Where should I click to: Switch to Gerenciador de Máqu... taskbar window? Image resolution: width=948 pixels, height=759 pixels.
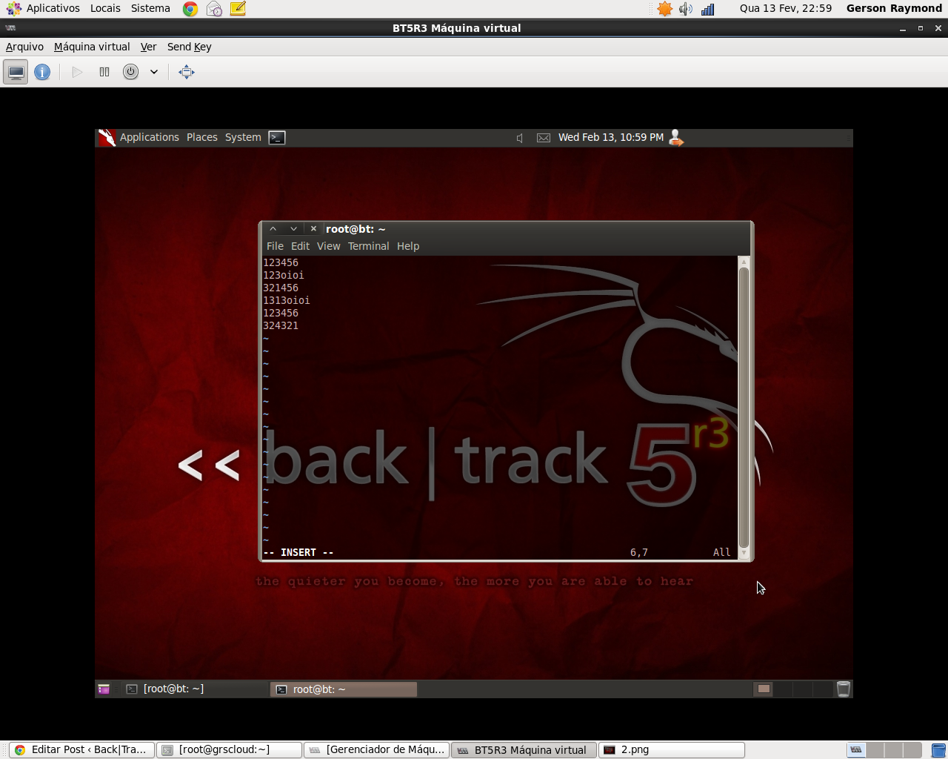377,749
